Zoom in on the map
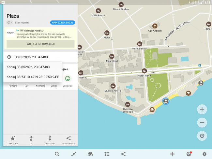212x159 pixels. pyautogui.click(x=202, y=109)
